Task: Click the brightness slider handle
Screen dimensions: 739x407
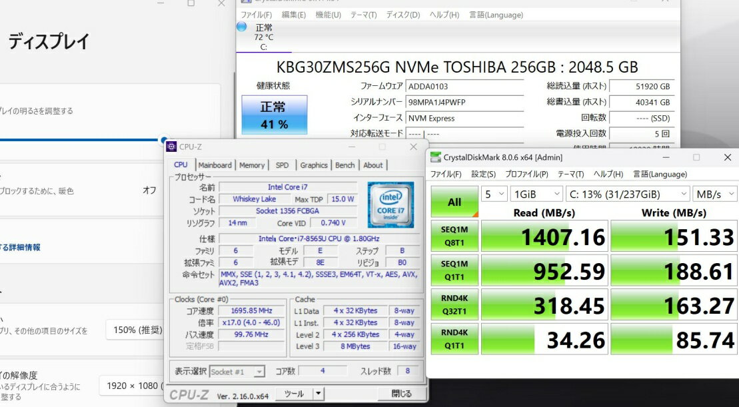Action: click(164, 141)
